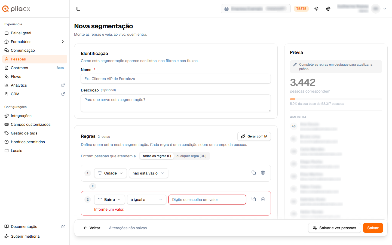Click the Bairro value input field
Screen dimensions: 392x245
tap(207, 200)
